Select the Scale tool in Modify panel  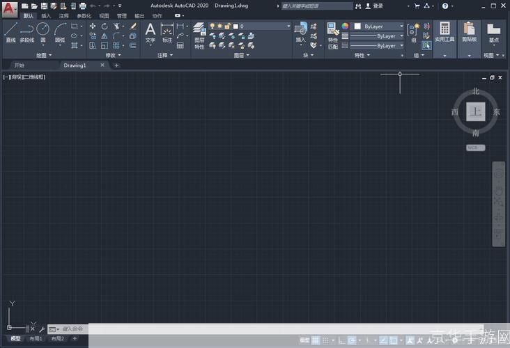(x=105, y=45)
